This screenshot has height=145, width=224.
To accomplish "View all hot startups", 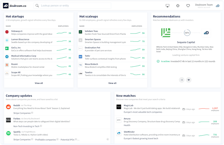I will point(39,83).
